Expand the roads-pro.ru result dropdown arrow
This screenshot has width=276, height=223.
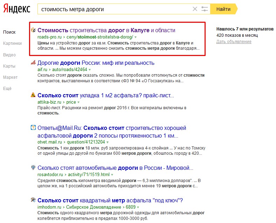coord(136,37)
